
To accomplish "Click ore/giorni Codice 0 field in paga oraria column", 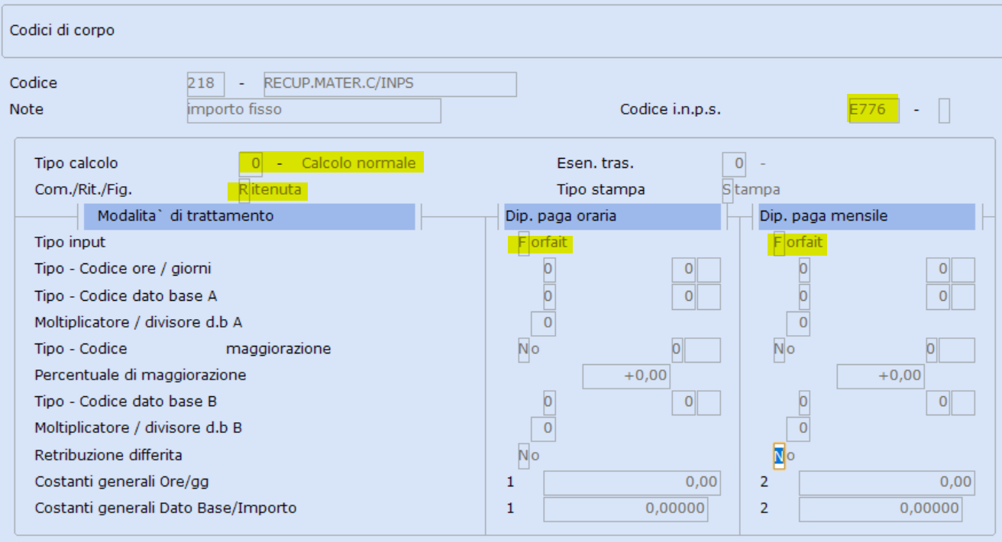I will (x=683, y=269).
